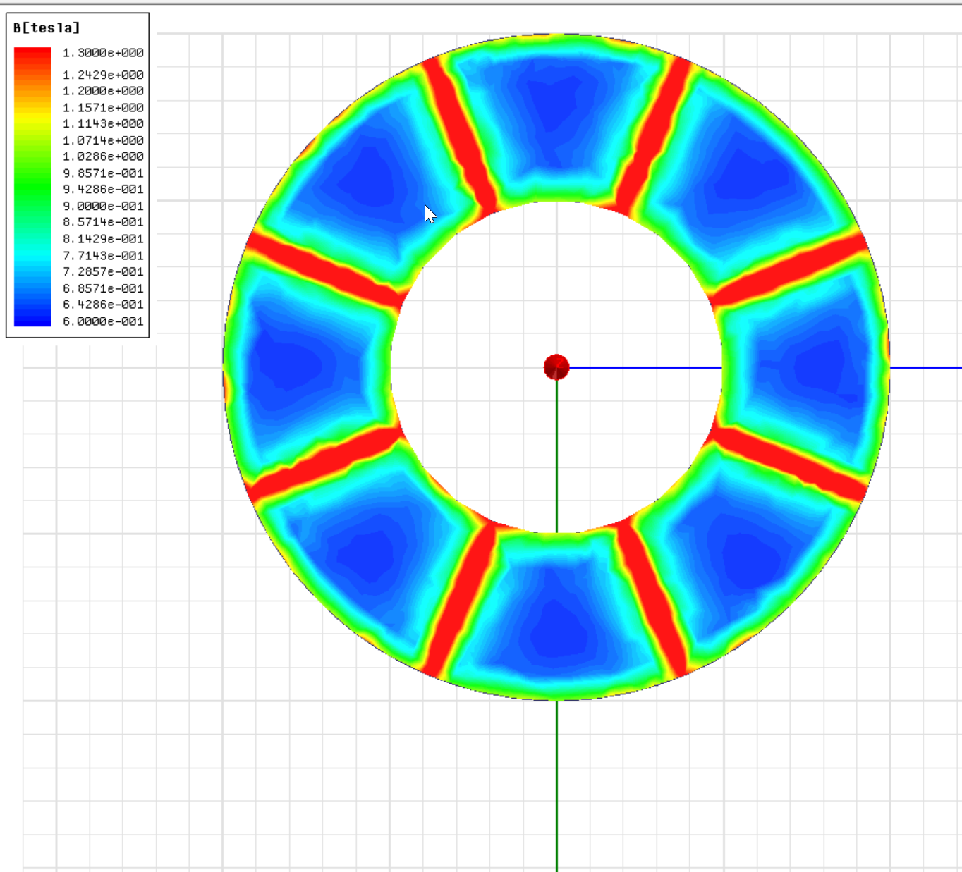Screen dimensions: 962x872
Task: Select legend value 1.0714e+000
Action: 103,140
